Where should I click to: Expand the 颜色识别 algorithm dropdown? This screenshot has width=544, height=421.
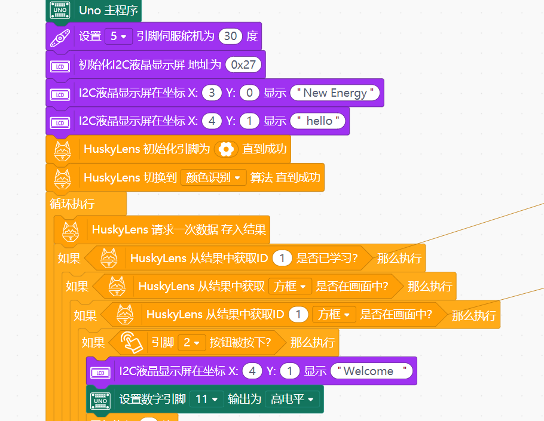[x=213, y=178]
